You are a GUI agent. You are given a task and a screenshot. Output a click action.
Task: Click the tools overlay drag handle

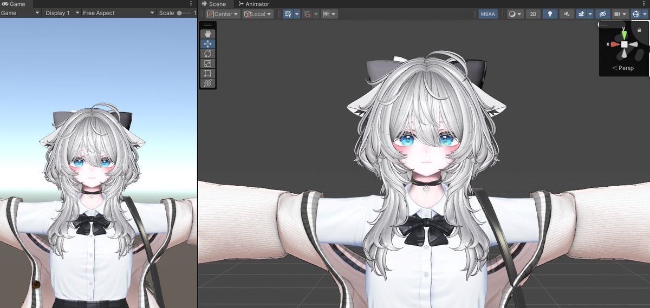[207, 25]
